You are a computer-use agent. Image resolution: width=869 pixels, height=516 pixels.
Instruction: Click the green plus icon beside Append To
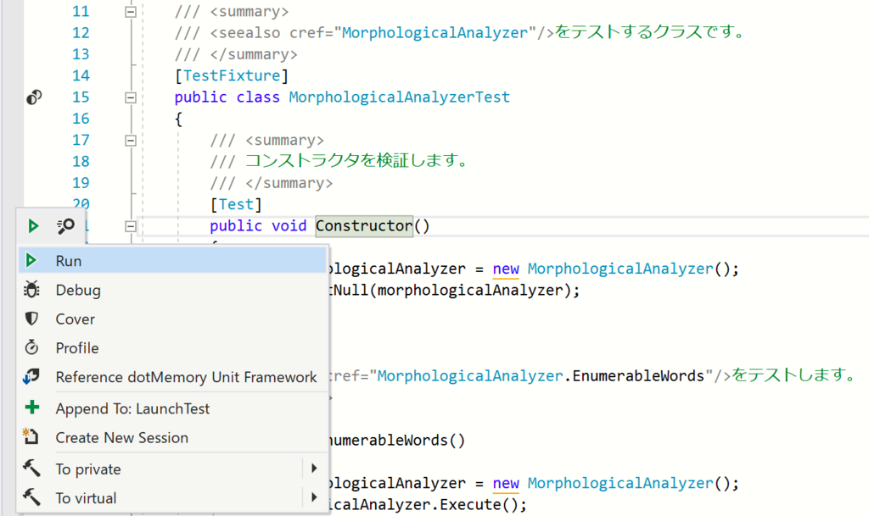point(32,408)
